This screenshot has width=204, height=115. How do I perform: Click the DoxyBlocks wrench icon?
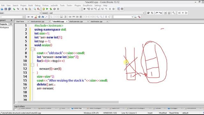pyautogui.click(x=174, y=13)
